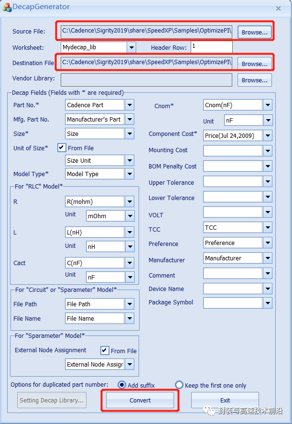Viewport: 292px width, 424px height.
Task: Click the Exit button
Action: pyautogui.click(x=225, y=400)
